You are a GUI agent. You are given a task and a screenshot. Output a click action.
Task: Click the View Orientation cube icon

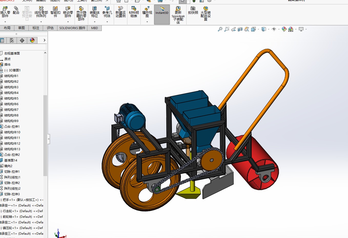pos(253,29)
